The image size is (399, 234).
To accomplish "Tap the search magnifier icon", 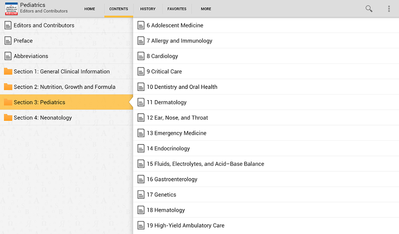I will pyautogui.click(x=369, y=8).
